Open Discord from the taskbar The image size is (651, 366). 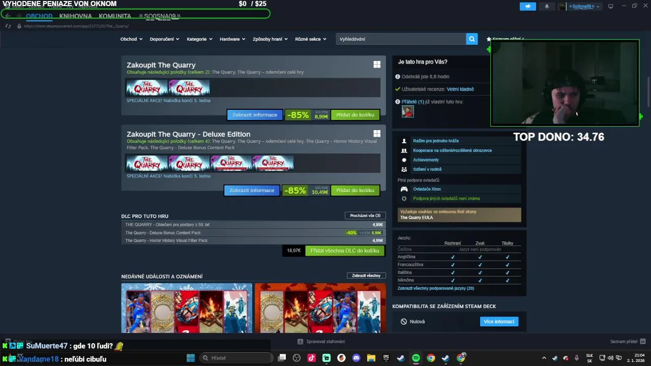356,358
